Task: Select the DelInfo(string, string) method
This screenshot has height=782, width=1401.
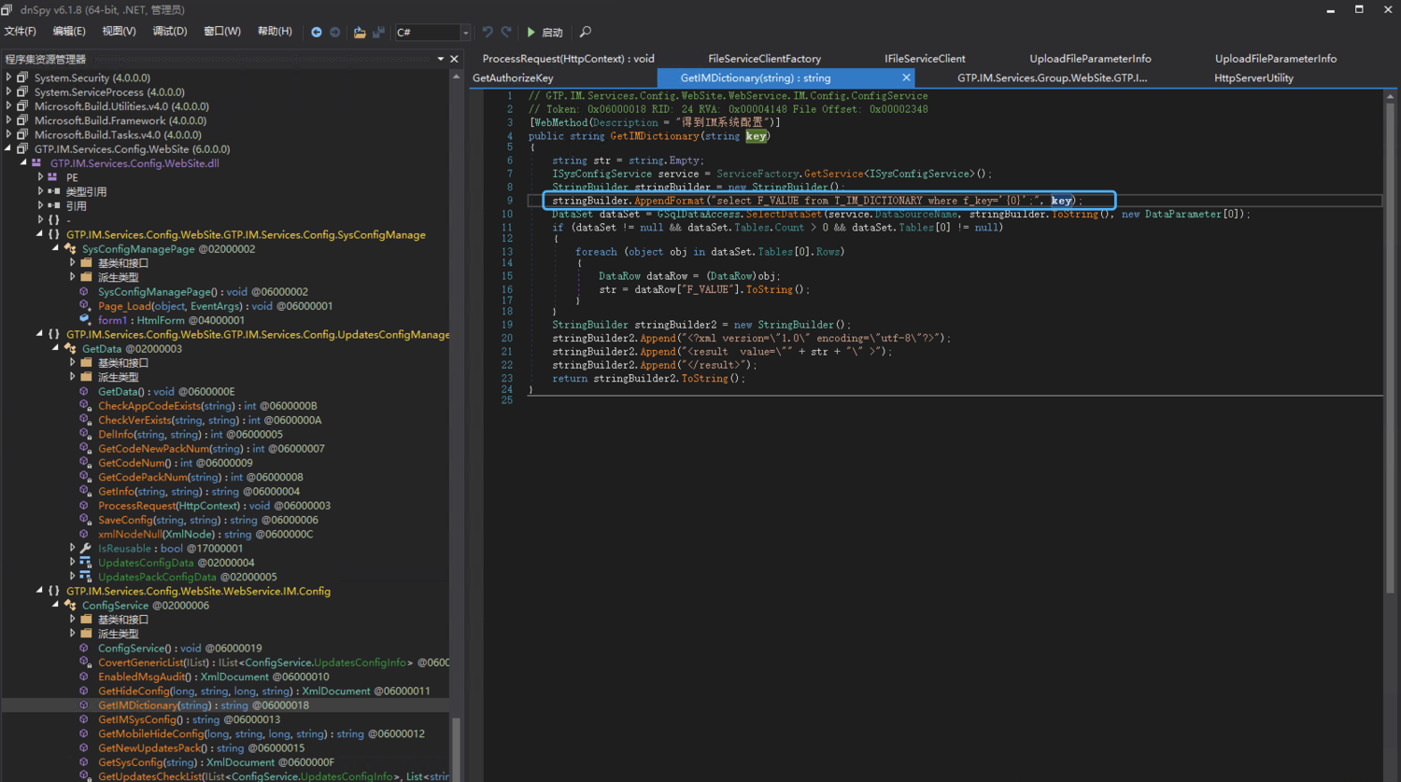Action: (x=191, y=435)
